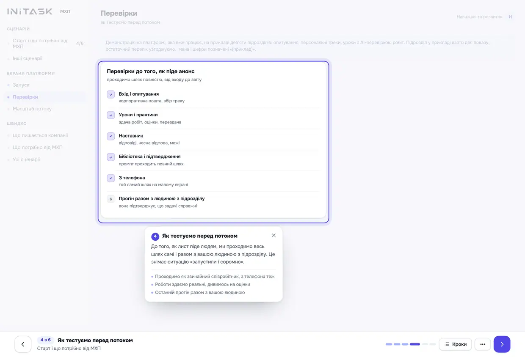The image size is (525, 357).
Task: Click the active fourth progress segment
Action: pyautogui.click(x=415, y=344)
